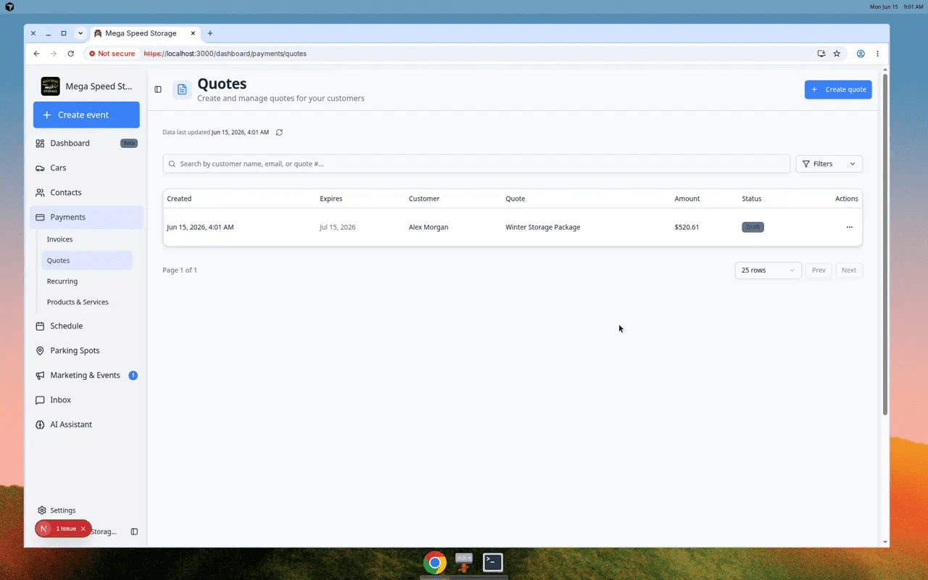The width and height of the screenshot is (928, 580).
Task: Open the Schedule section
Action: click(x=86, y=326)
